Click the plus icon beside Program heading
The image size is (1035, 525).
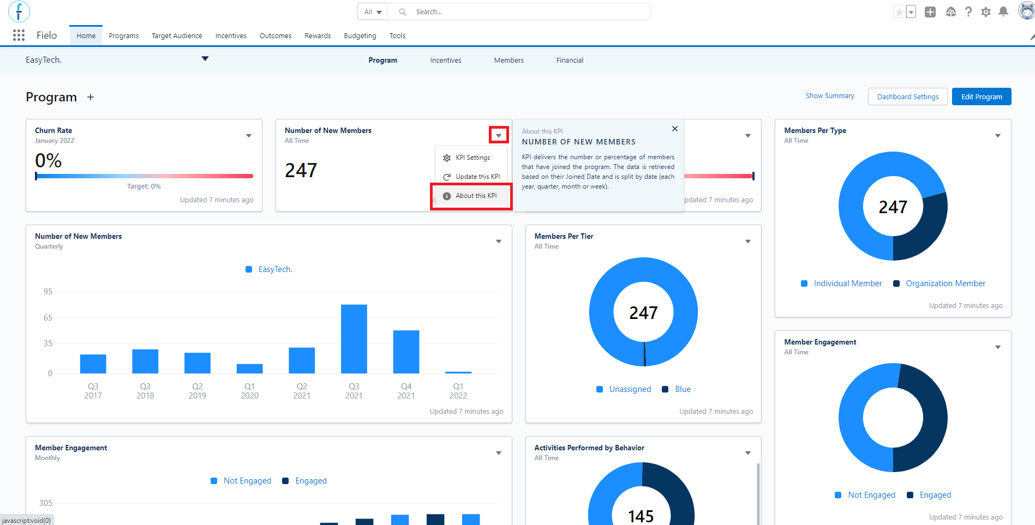pyautogui.click(x=91, y=97)
